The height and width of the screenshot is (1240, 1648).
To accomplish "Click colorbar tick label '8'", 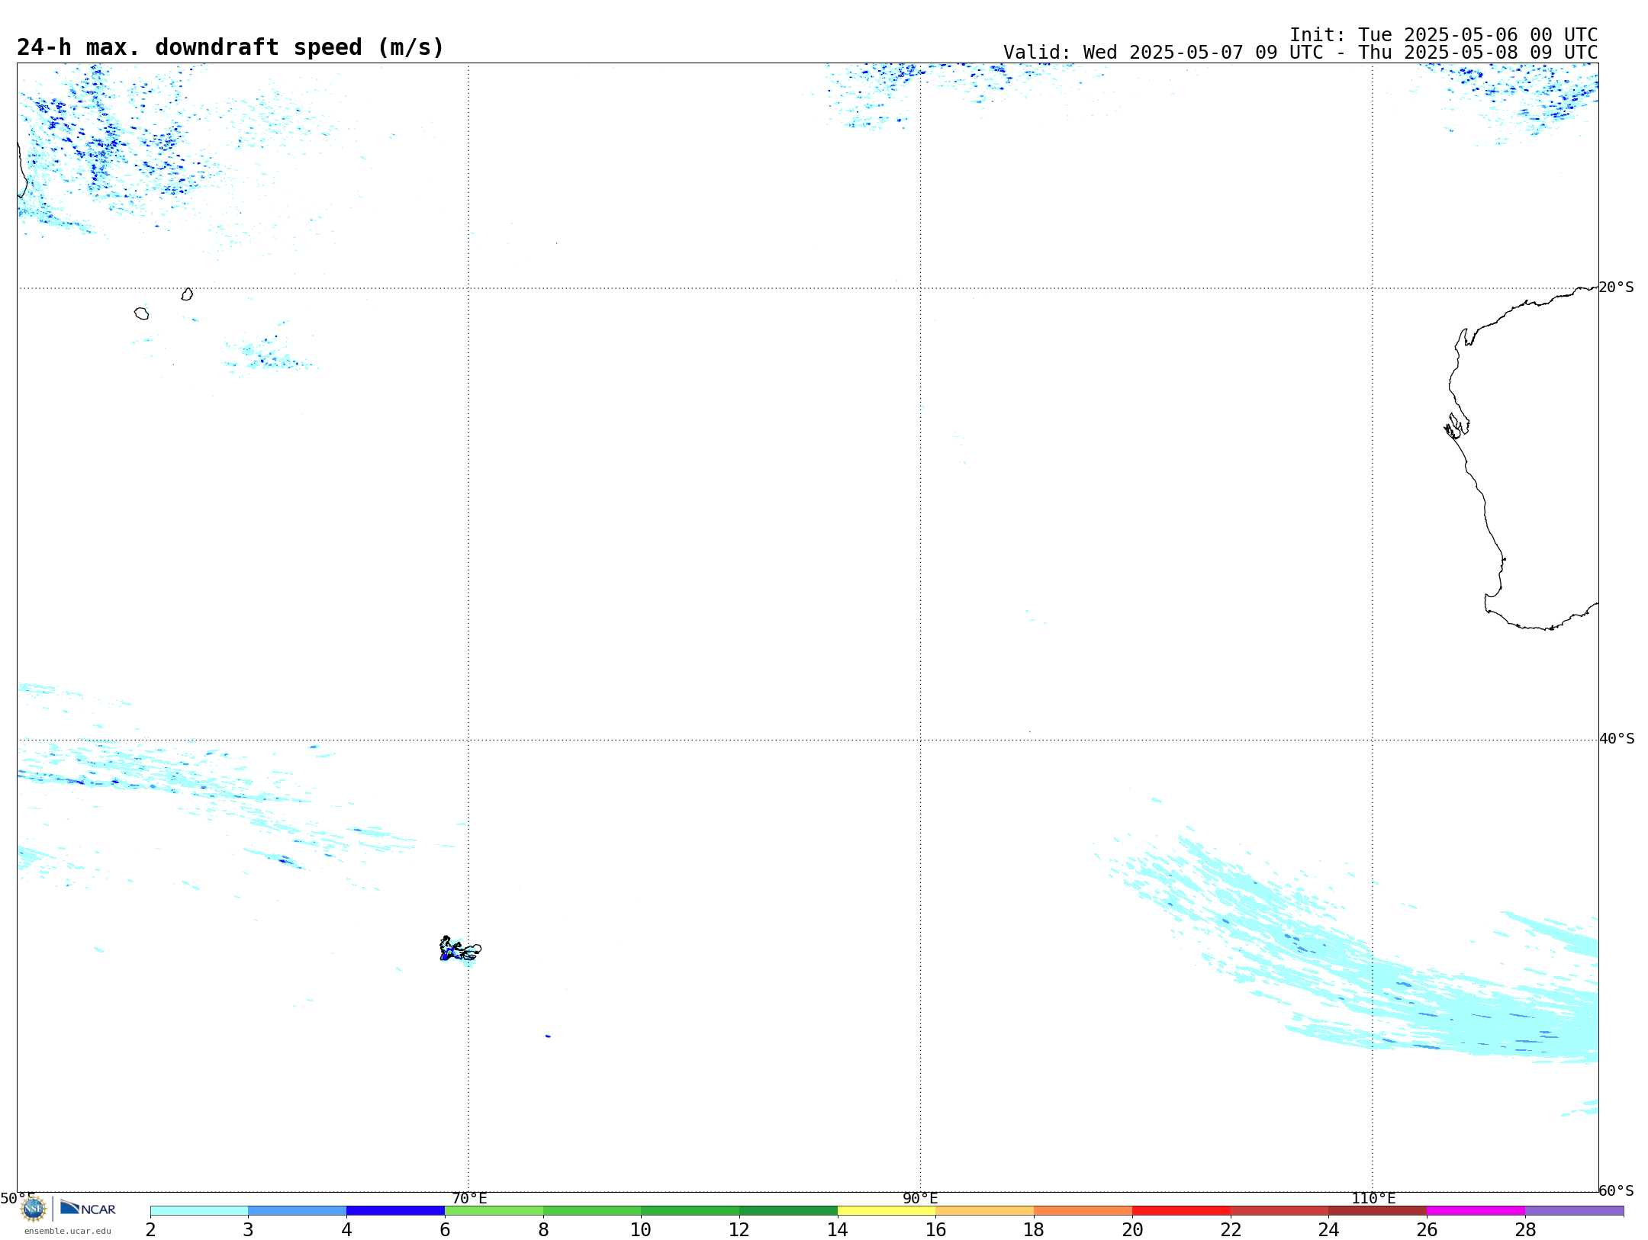I will [x=543, y=1229].
